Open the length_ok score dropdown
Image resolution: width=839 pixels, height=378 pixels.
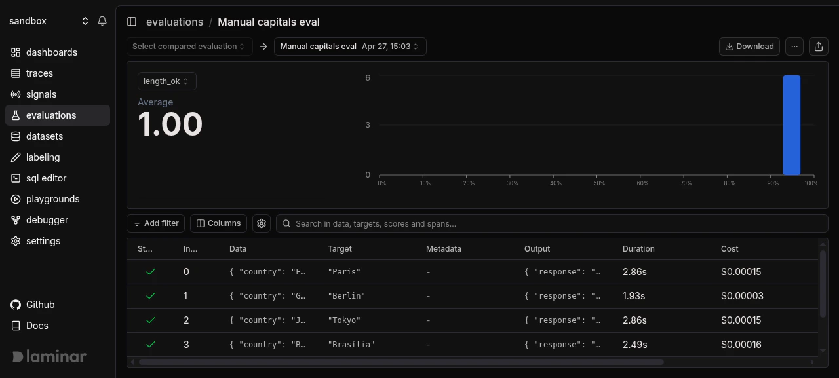pyautogui.click(x=166, y=81)
